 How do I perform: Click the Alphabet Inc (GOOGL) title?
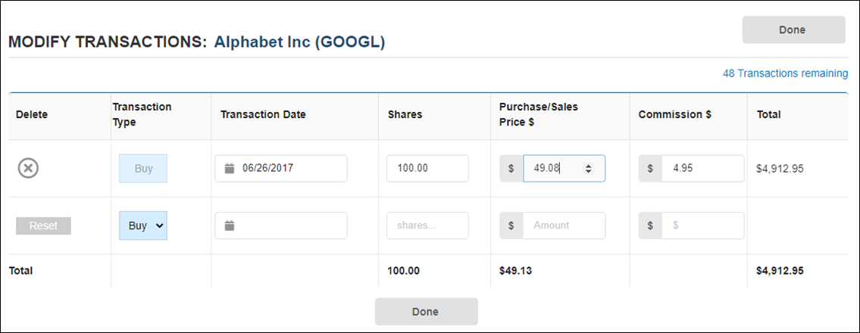[x=299, y=42]
